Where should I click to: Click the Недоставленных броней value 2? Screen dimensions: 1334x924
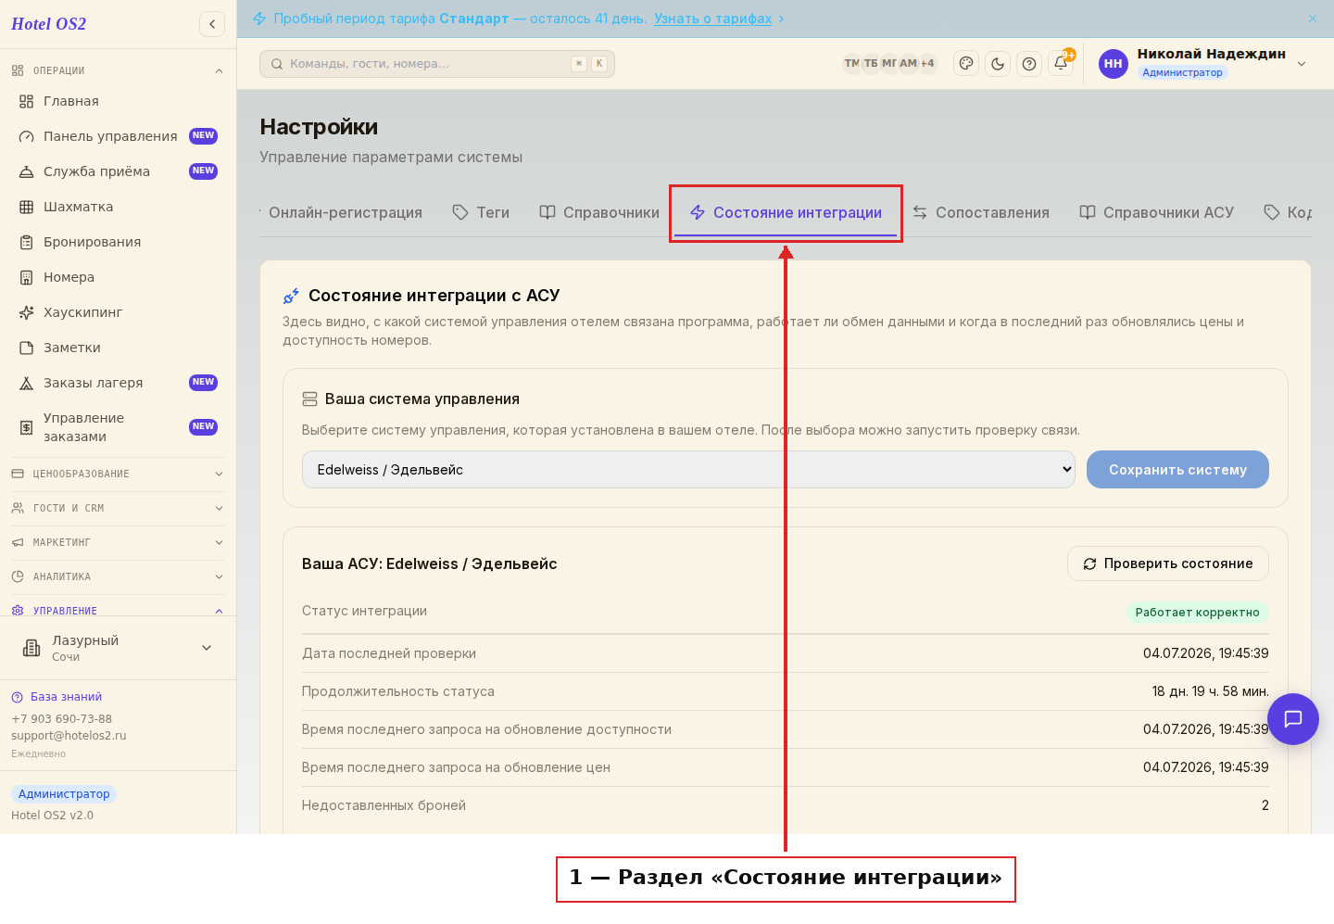click(1265, 805)
